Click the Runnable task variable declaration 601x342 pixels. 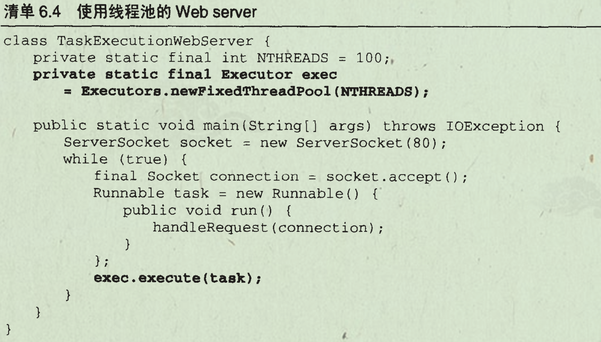coord(151,193)
